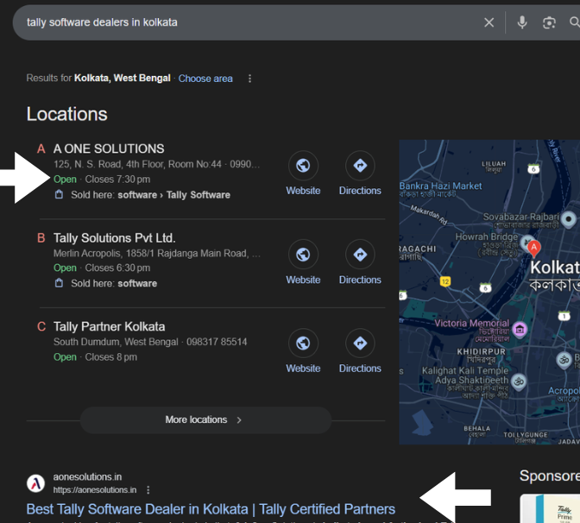Image resolution: width=580 pixels, height=523 pixels.
Task: Open the Tally Solutions Pvt Ltd. listing
Action: tap(114, 238)
